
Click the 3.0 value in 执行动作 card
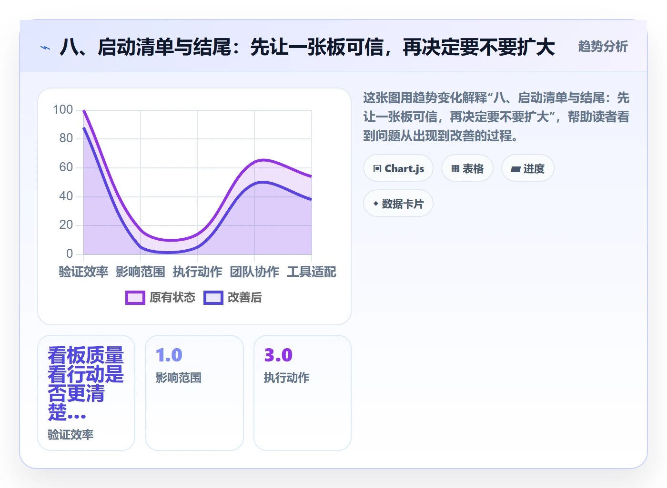tap(278, 355)
